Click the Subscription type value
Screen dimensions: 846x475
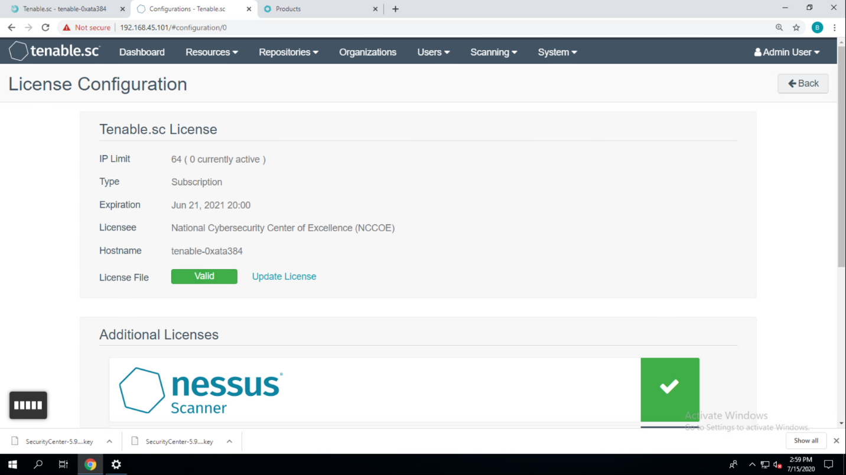tap(197, 182)
